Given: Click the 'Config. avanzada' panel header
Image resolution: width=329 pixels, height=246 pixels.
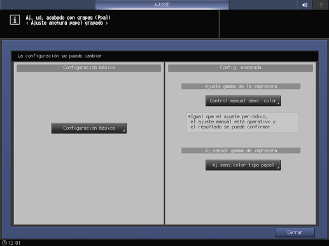Looking at the screenshot, I should [241, 67].
